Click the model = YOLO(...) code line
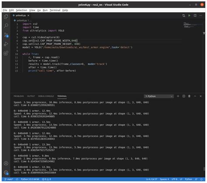 point(77,47)
